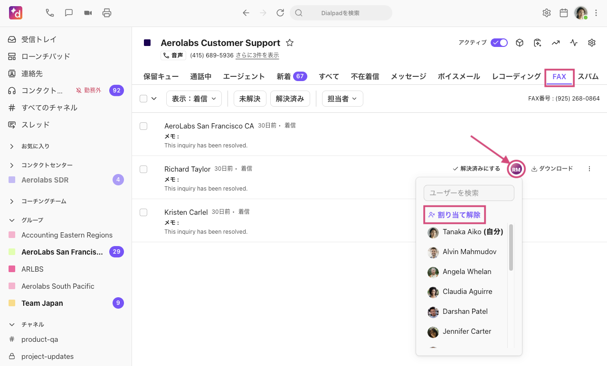Reload using the refresh arrow icon

pos(280,13)
